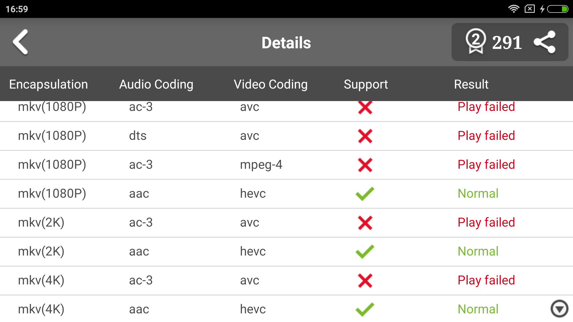The image size is (573, 322).
Task: Tap red X in mkv(4K) ac-3 row
Action: click(x=365, y=281)
